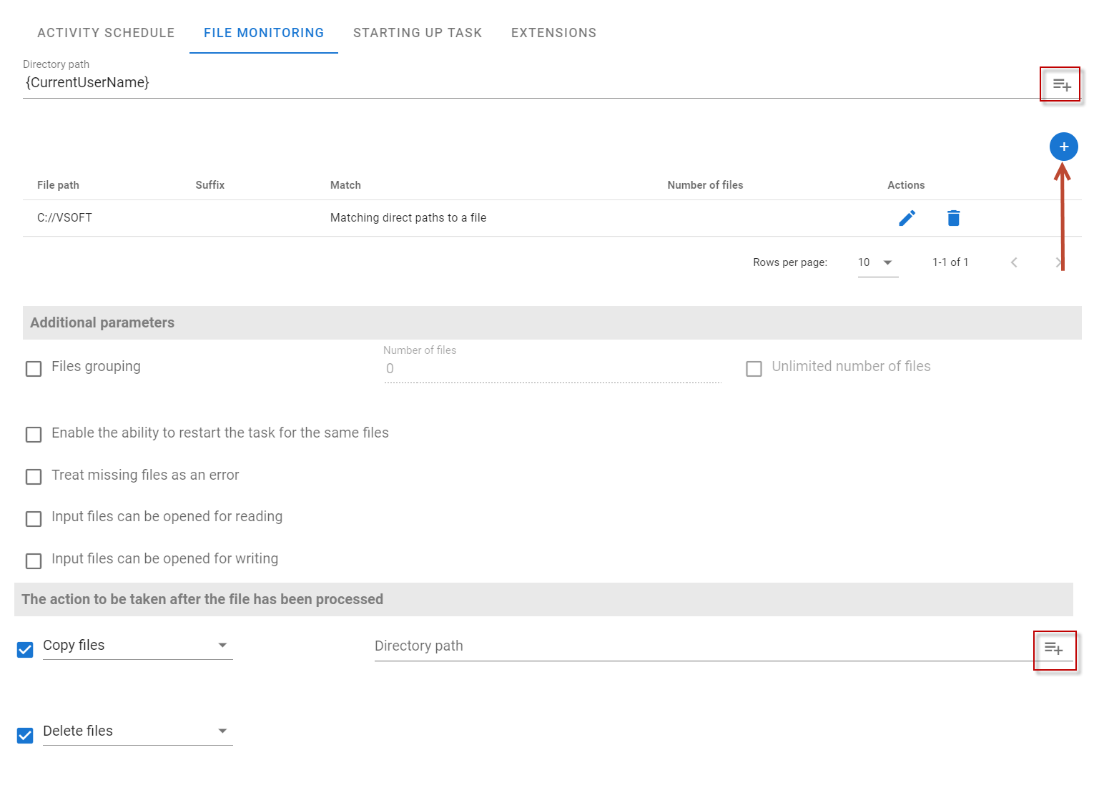Select the C://VSOFT file path cell

click(x=64, y=218)
